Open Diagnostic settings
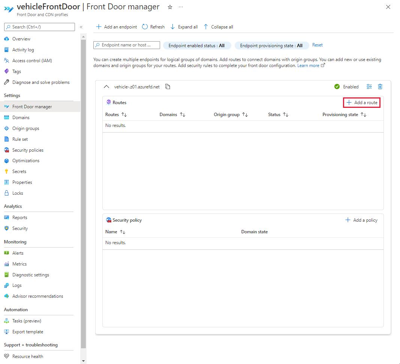400x364 pixels. [31, 275]
